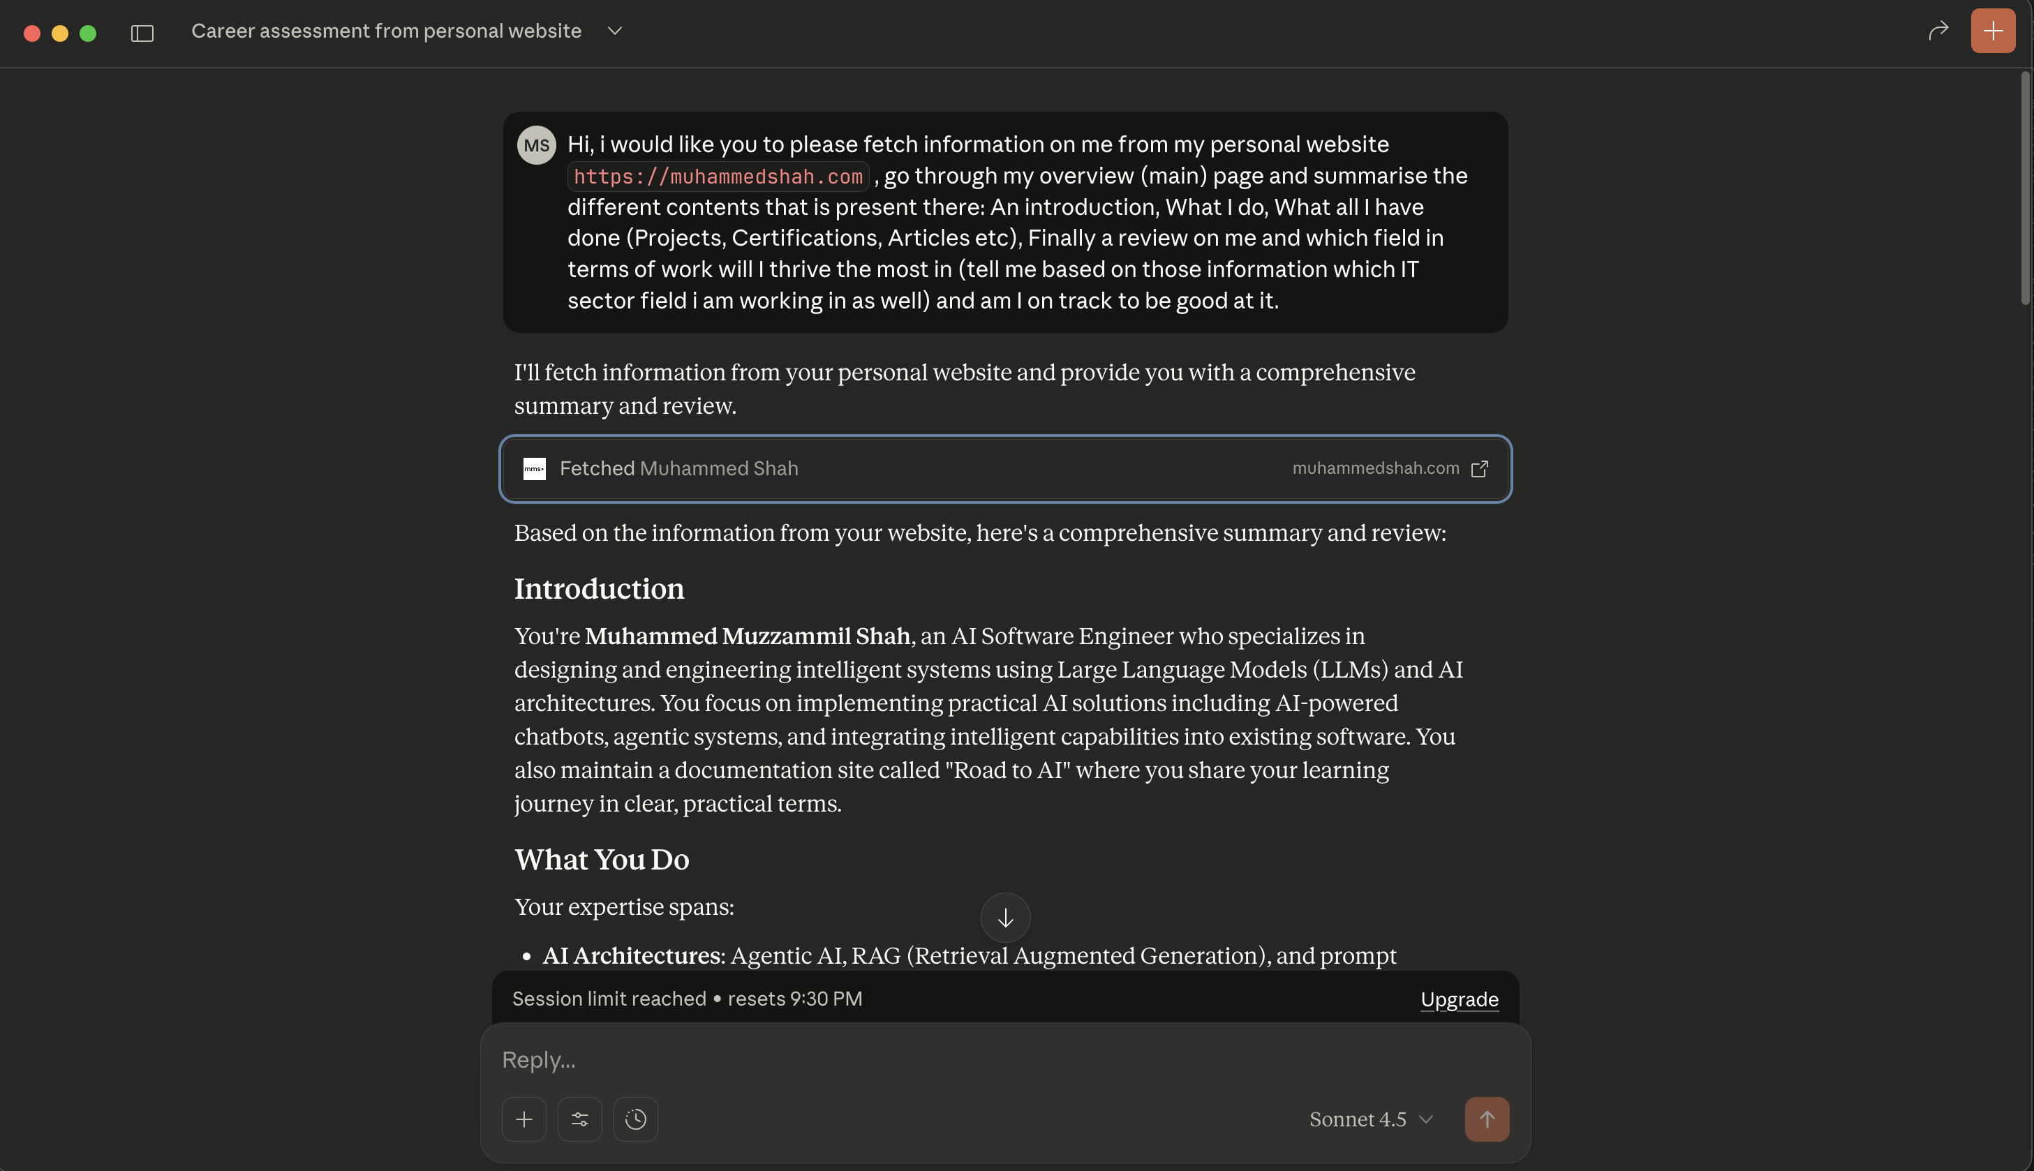Toggle the sidebar panel icon

point(142,33)
